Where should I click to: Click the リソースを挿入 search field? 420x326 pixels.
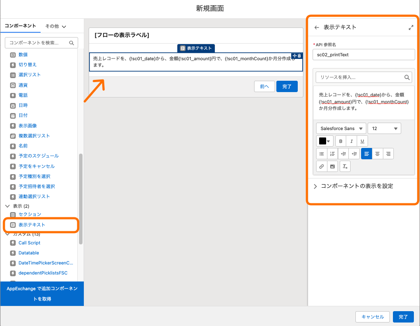[364, 77]
